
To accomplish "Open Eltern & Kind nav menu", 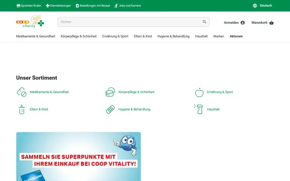I will pos(143,36).
